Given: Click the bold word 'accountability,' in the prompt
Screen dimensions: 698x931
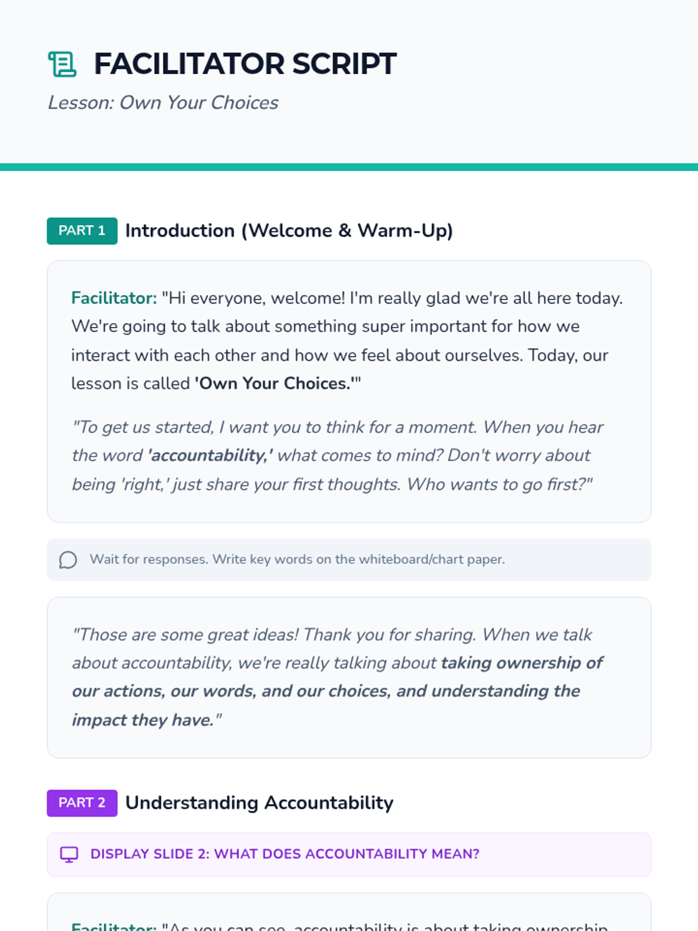Looking at the screenshot, I should coord(210,456).
